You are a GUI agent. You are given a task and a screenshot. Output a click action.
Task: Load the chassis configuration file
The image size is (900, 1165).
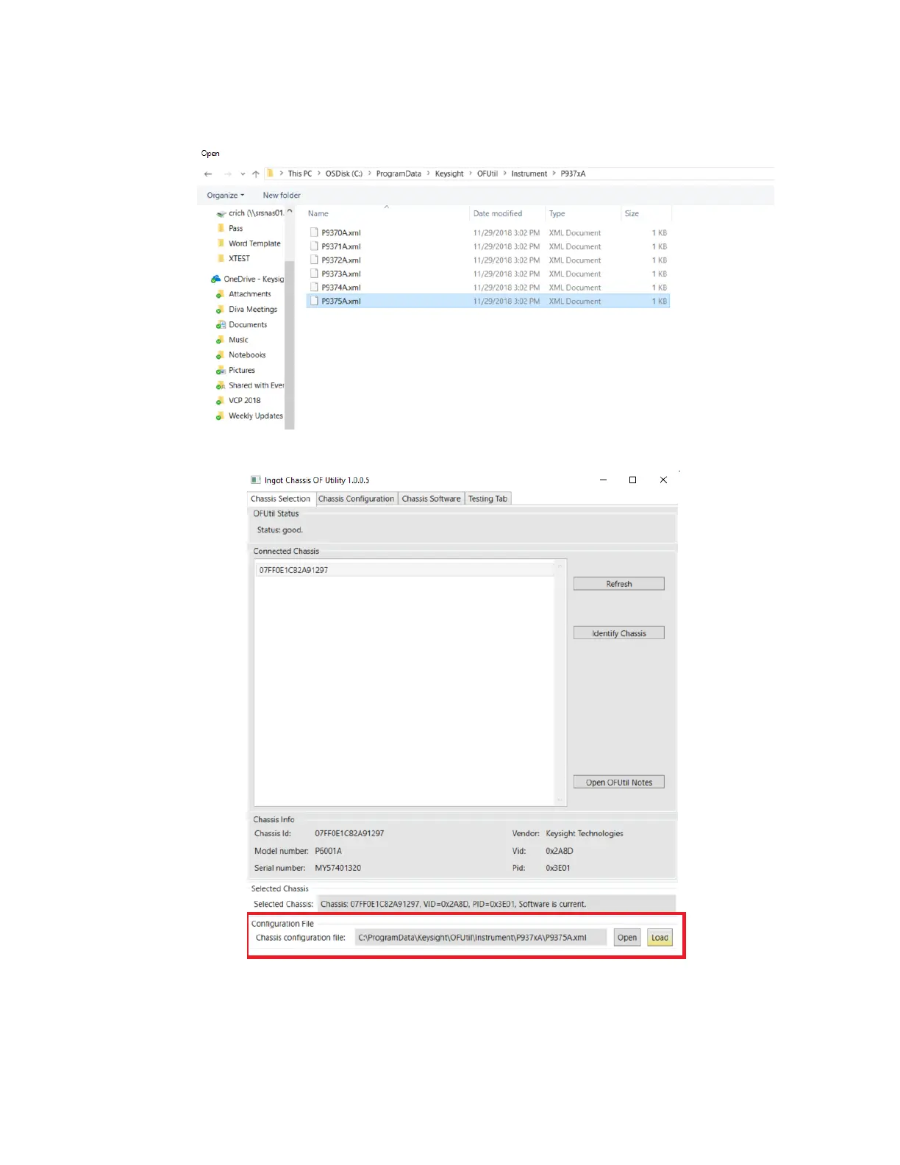coord(660,938)
